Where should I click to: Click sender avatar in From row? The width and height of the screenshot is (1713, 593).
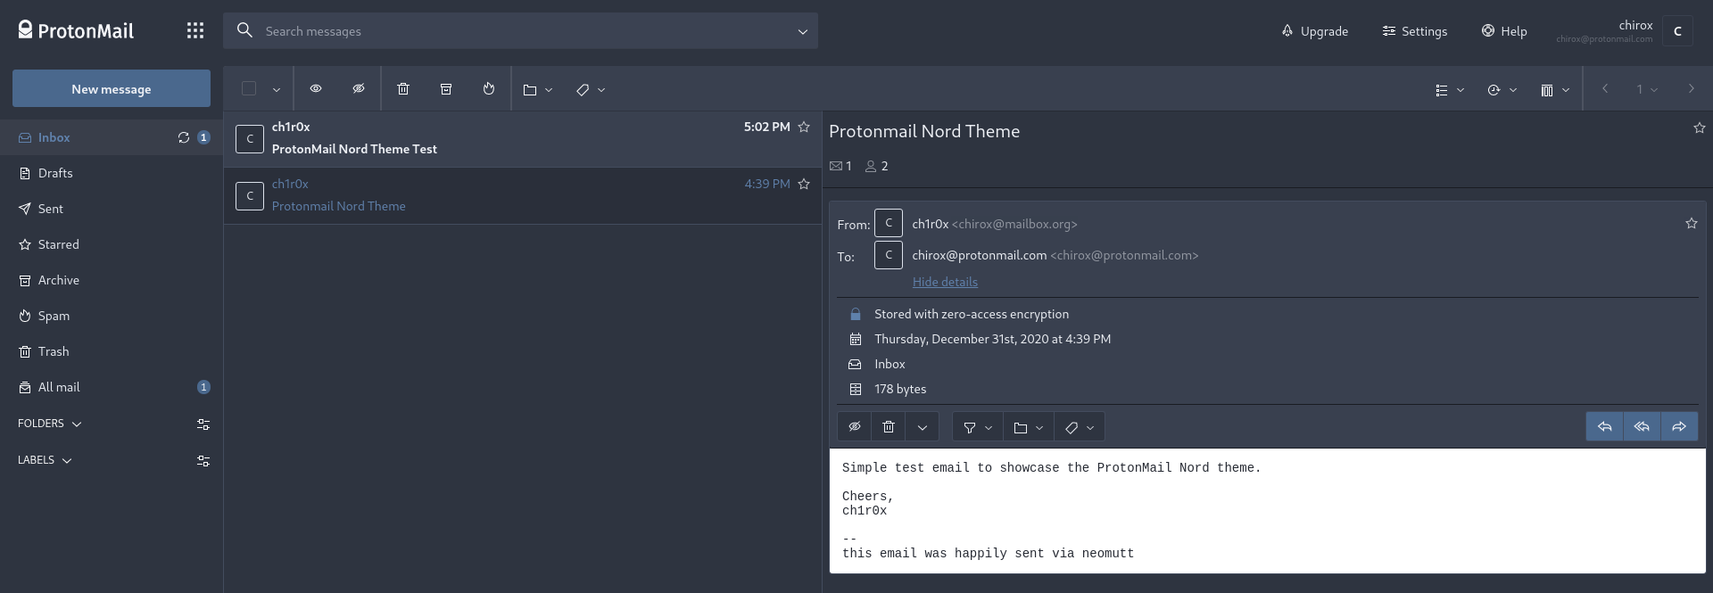889,223
